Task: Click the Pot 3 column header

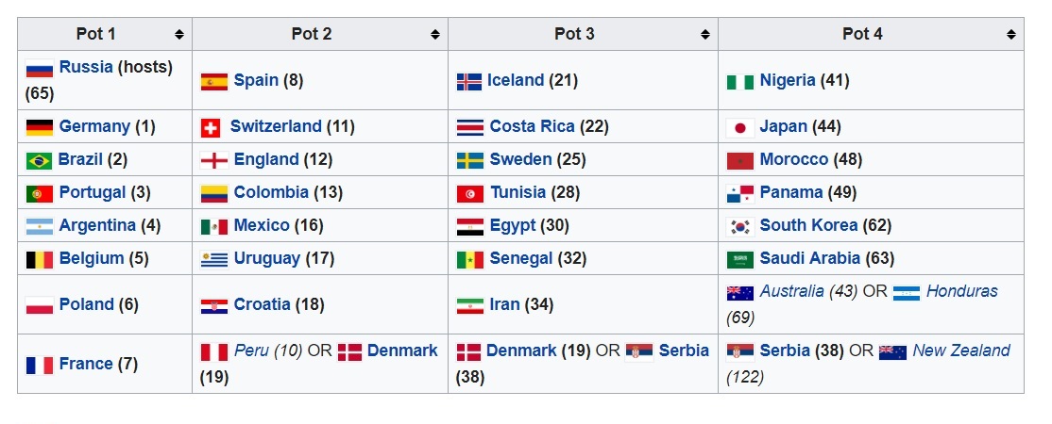Action: pos(574,34)
